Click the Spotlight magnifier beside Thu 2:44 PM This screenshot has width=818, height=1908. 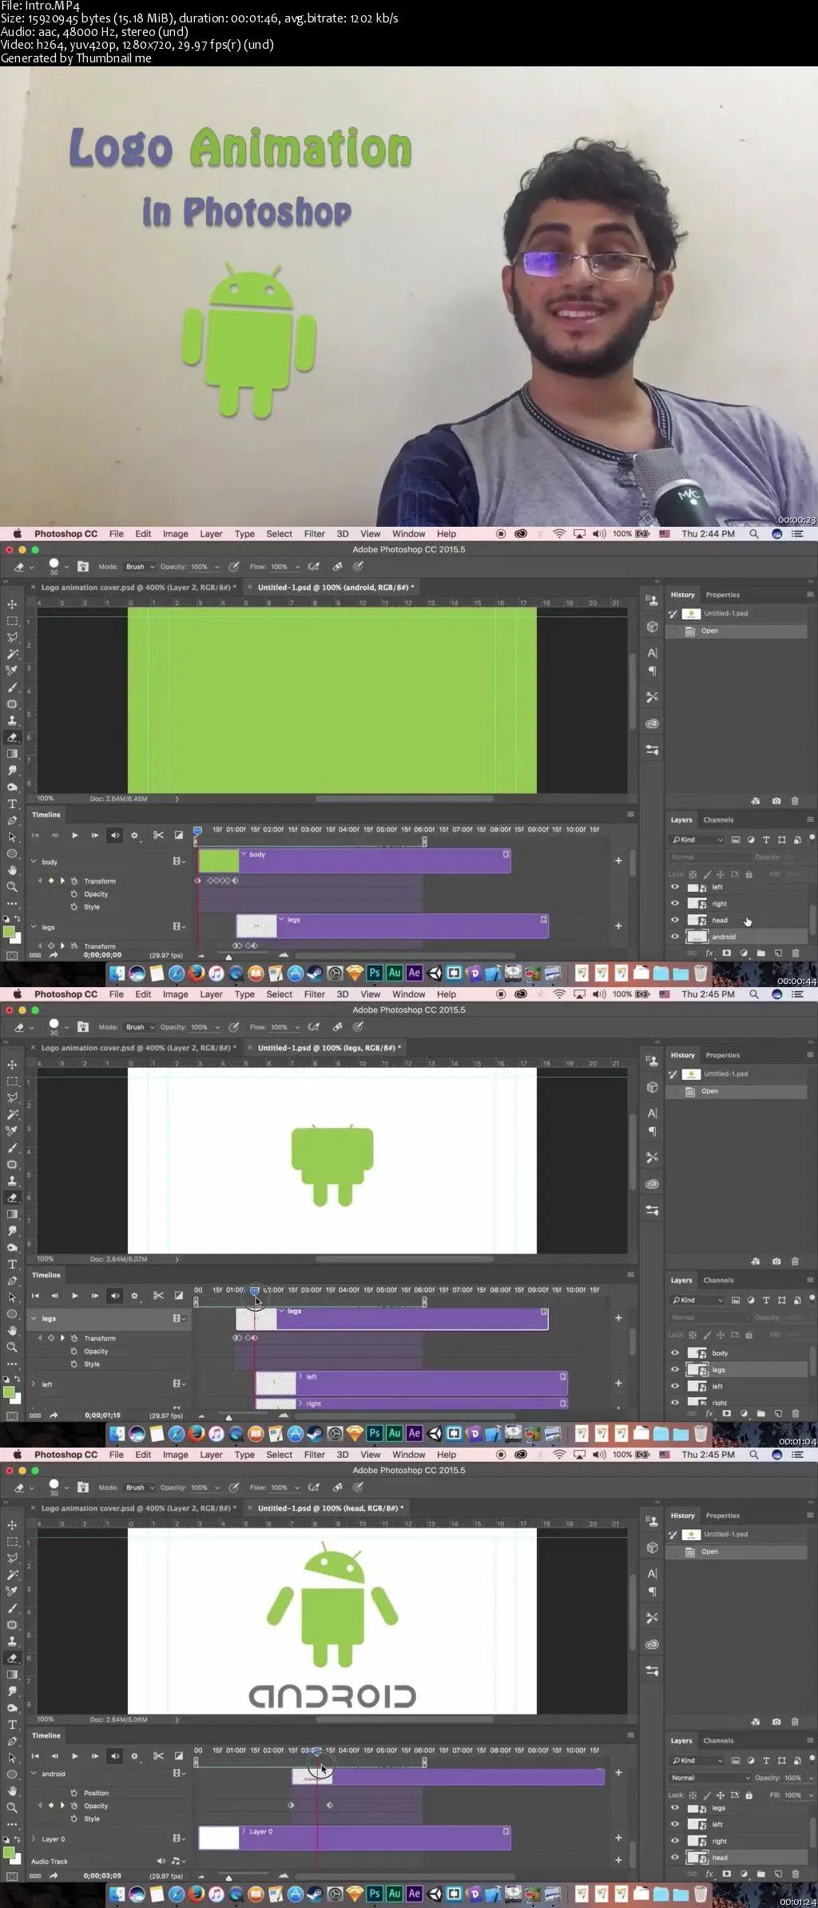tap(753, 534)
